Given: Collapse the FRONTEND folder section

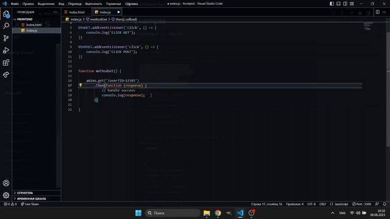Looking at the screenshot, I should point(37,19).
